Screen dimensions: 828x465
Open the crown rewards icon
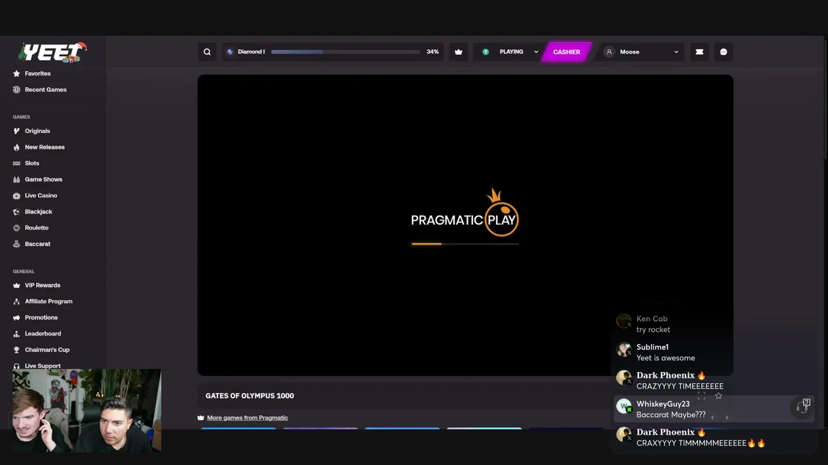click(x=459, y=52)
